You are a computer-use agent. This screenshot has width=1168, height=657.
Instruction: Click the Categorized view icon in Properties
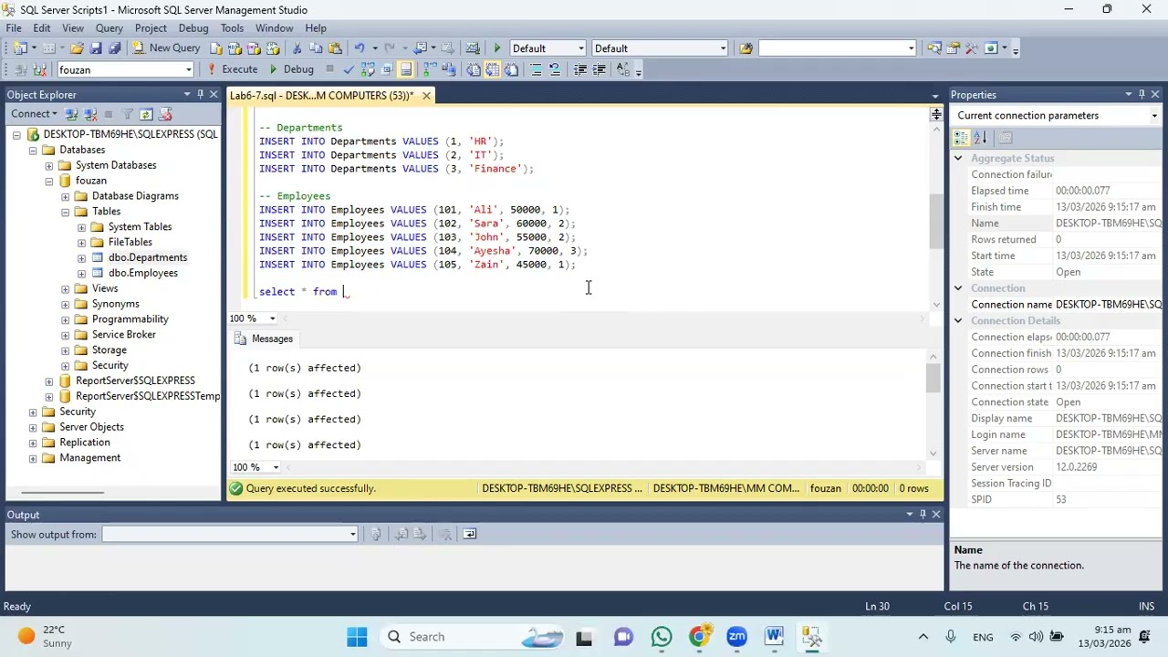pyautogui.click(x=961, y=138)
